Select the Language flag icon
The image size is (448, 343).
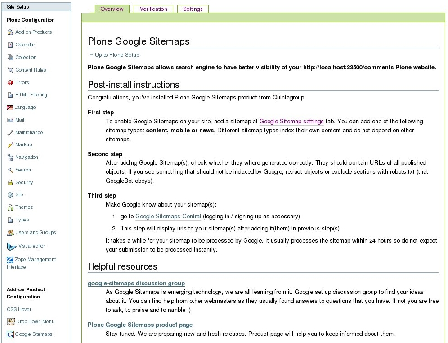coord(10,108)
